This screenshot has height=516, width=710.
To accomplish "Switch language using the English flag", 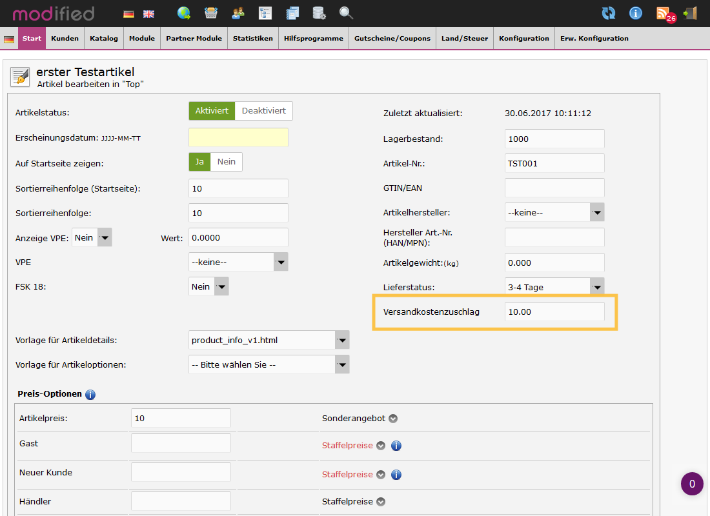I will click(148, 14).
